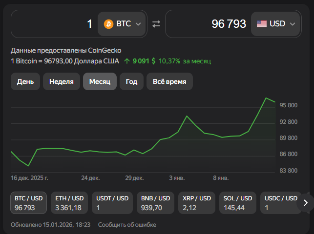Click the BTC amount input field
This screenshot has width=314, height=234.
click(54, 23)
